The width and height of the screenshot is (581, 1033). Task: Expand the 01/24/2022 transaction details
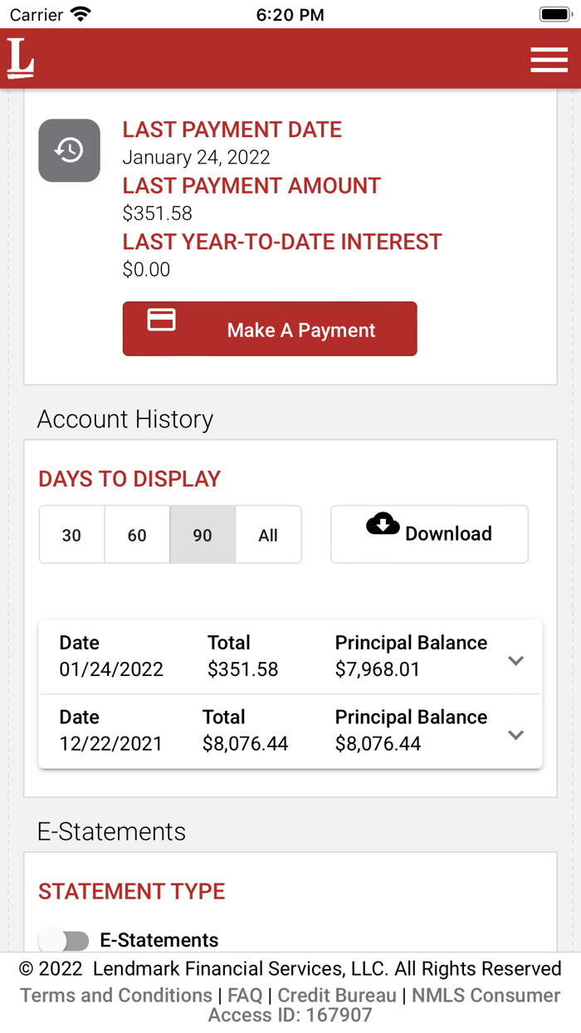(x=515, y=659)
